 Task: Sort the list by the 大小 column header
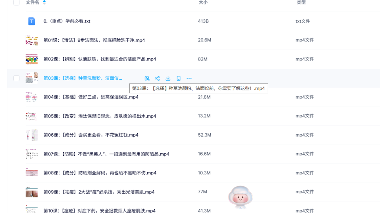pos(203,3)
